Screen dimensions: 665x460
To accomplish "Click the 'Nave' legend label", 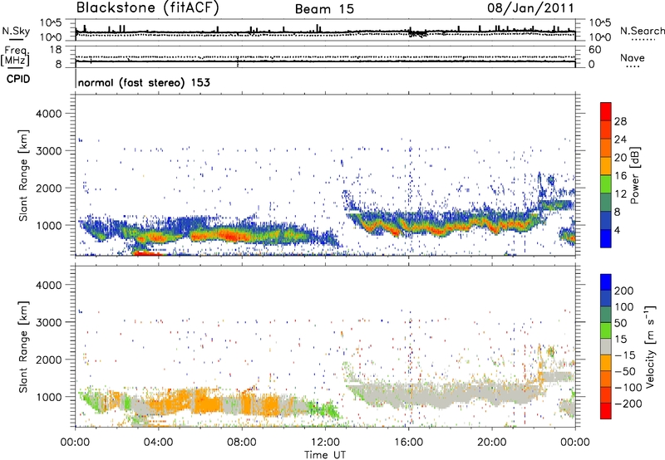I will [x=632, y=58].
